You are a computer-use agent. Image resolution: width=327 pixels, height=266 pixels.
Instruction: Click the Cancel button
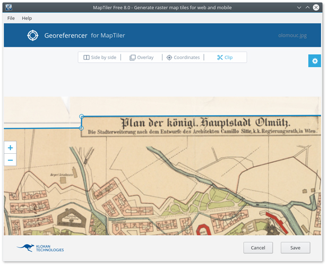[258, 248]
